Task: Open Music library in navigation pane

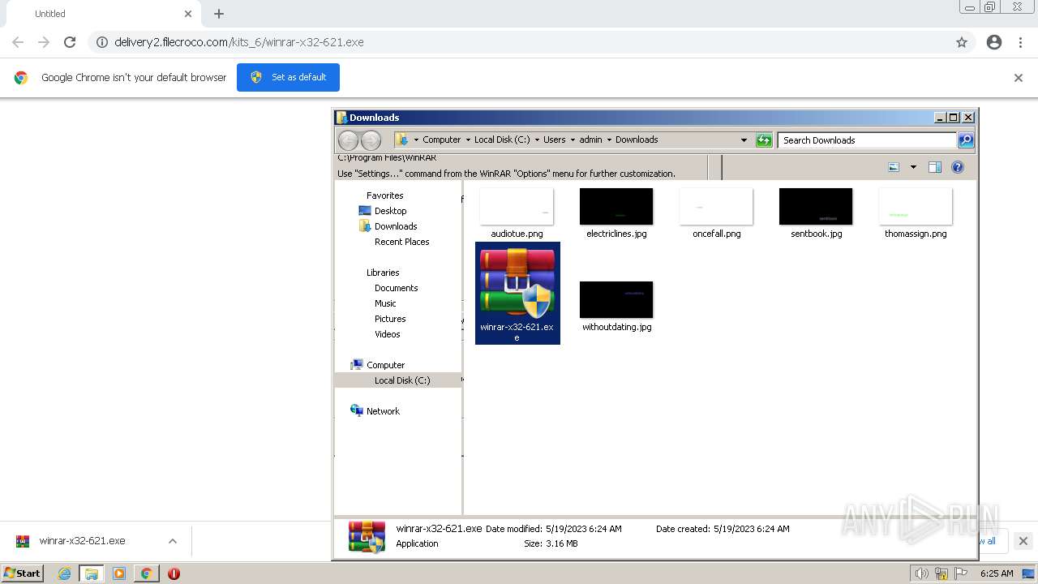Action: (x=385, y=303)
